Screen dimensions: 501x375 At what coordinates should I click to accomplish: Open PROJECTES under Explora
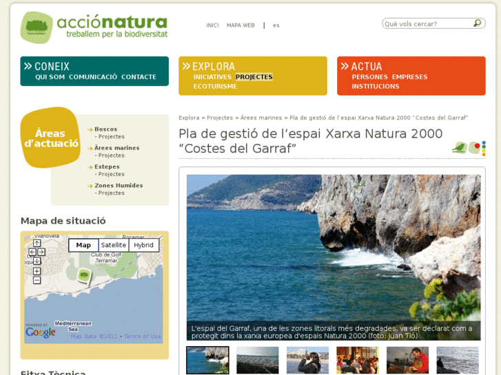click(254, 77)
